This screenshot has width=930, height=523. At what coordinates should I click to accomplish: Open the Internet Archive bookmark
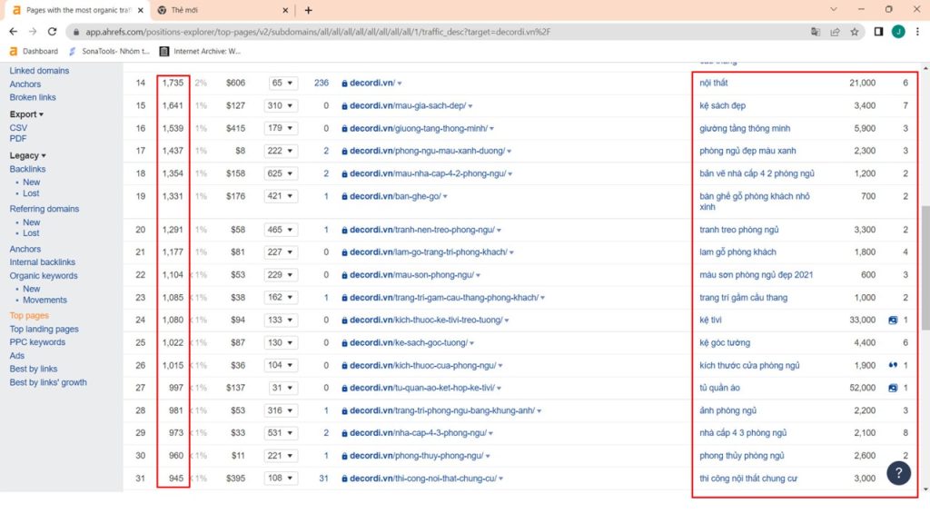[201, 52]
